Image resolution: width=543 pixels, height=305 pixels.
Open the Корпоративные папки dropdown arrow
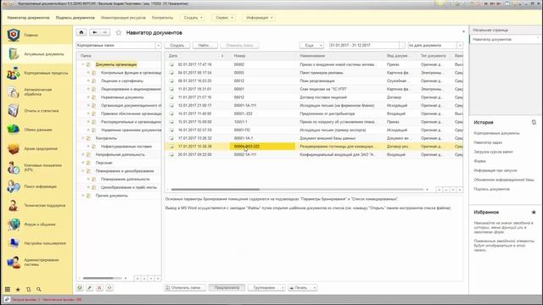[159, 45]
